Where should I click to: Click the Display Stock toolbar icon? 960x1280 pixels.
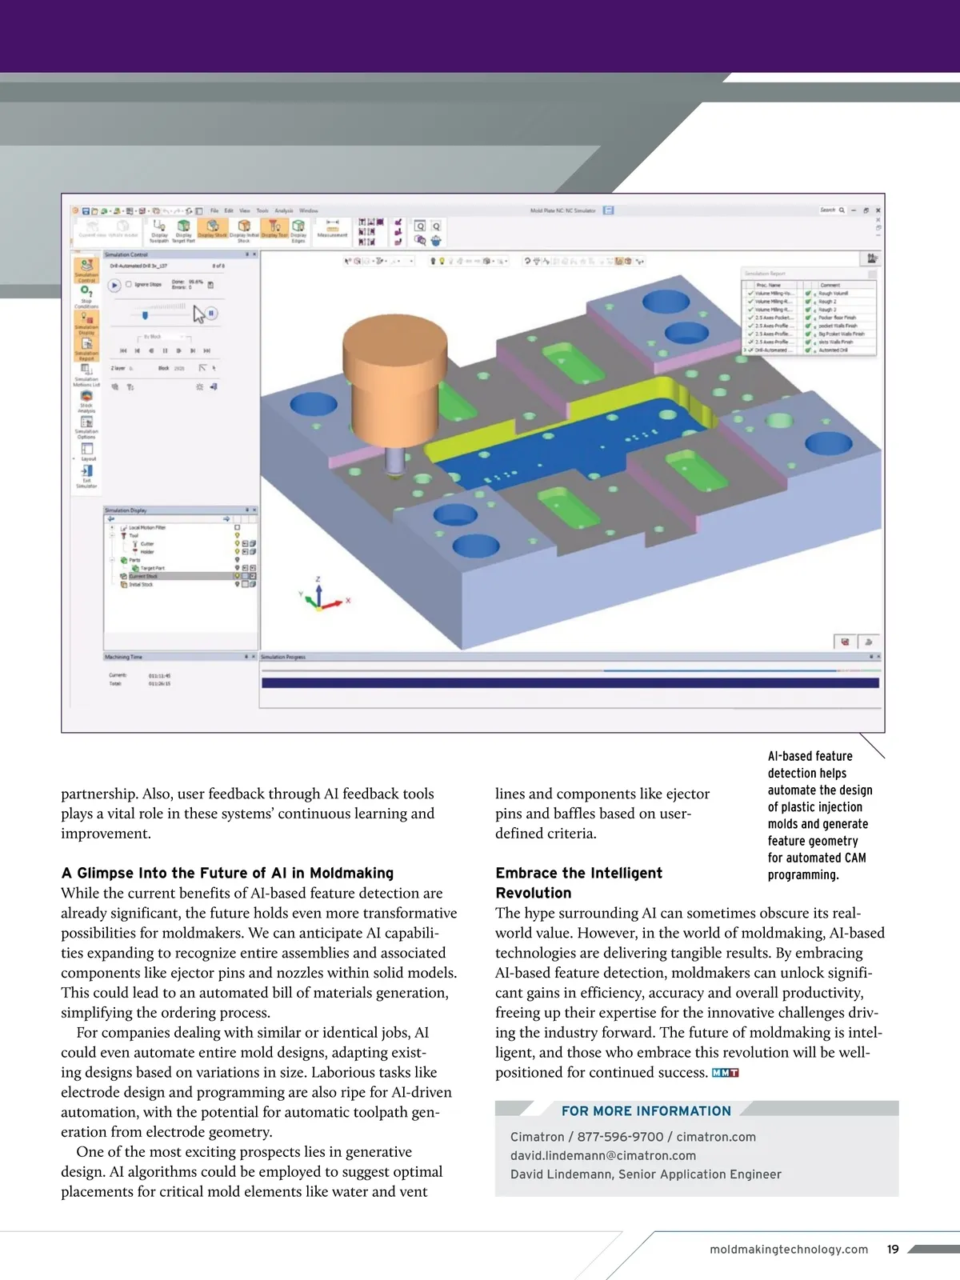tap(213, 228)
